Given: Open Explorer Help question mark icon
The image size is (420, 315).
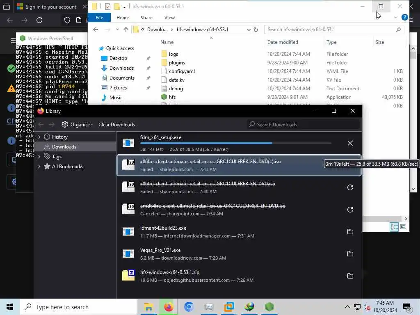Looking at the screenshot, I should pos(404,17).
